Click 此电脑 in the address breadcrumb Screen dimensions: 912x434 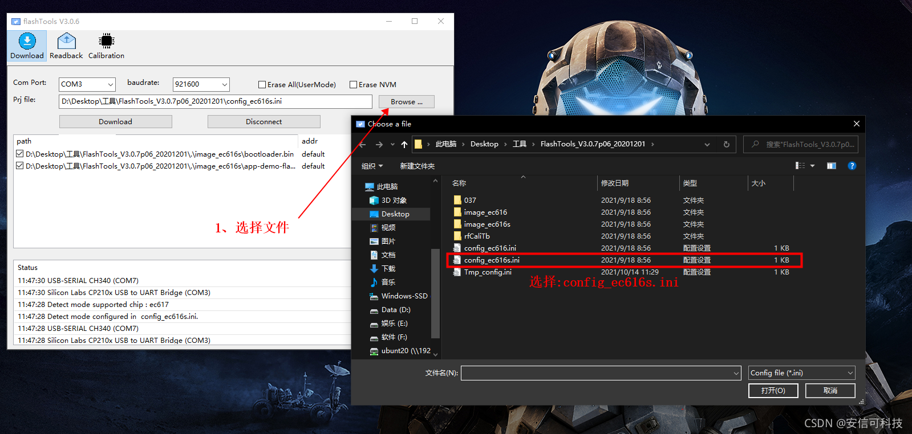click(x=446, y=144)
